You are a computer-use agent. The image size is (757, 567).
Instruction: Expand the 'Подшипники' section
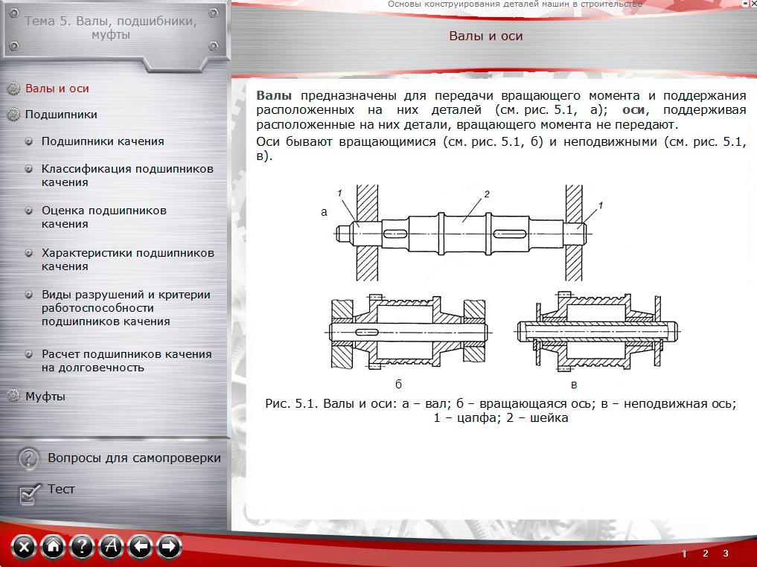tap(61, 115)
